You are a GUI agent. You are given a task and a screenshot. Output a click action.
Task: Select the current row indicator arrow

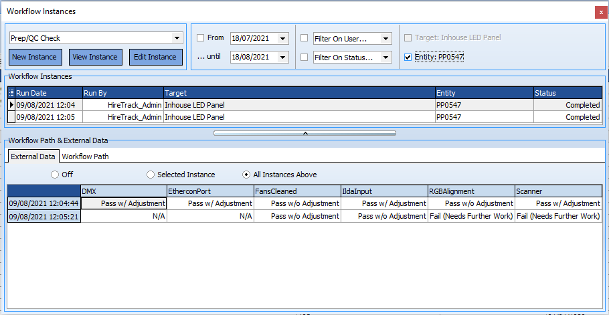(x=11, y=105)
